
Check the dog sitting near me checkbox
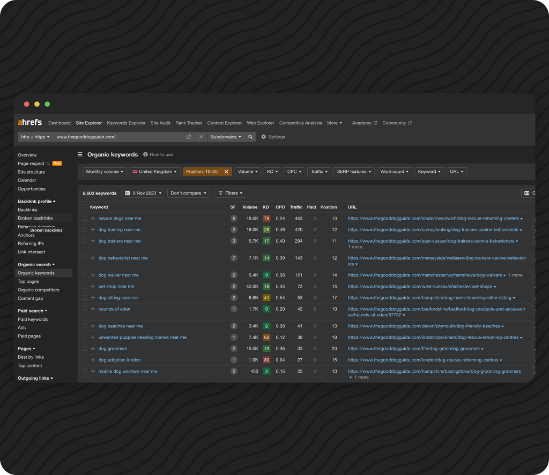[x=85, y=298]
